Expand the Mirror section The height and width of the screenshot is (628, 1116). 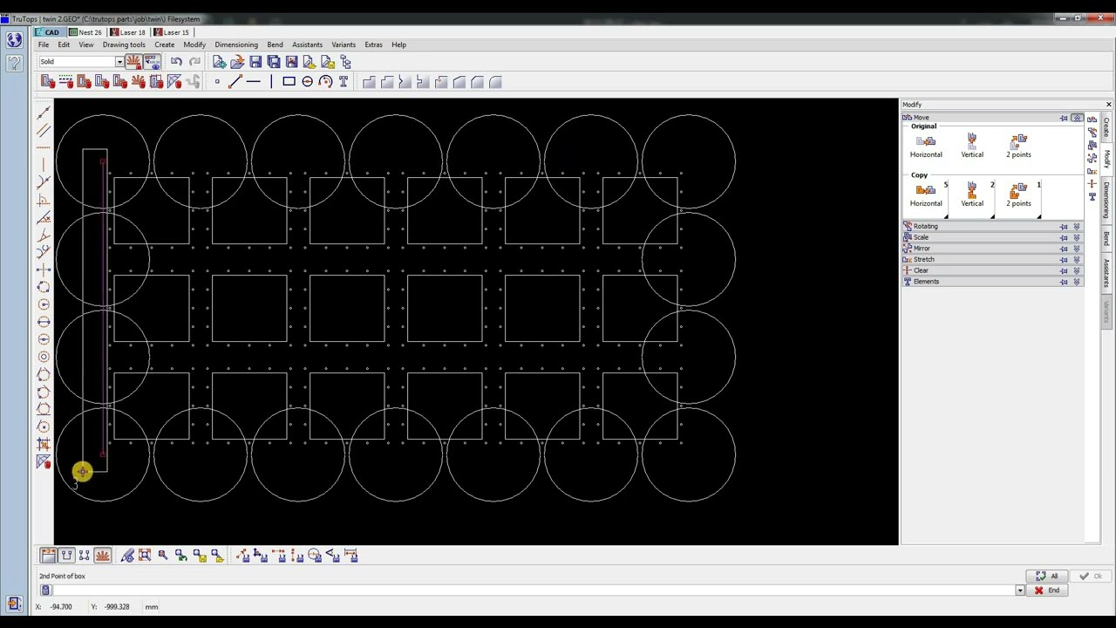pos(1077,249)
